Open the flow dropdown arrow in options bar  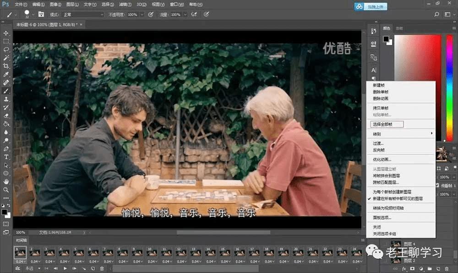coord(185,14)
